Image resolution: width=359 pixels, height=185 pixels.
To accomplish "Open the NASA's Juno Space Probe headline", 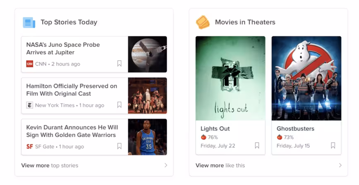I will tap(63, 48).
